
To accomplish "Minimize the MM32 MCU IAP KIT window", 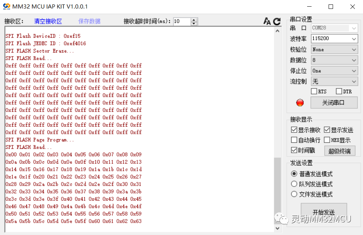I will point(309,7).
